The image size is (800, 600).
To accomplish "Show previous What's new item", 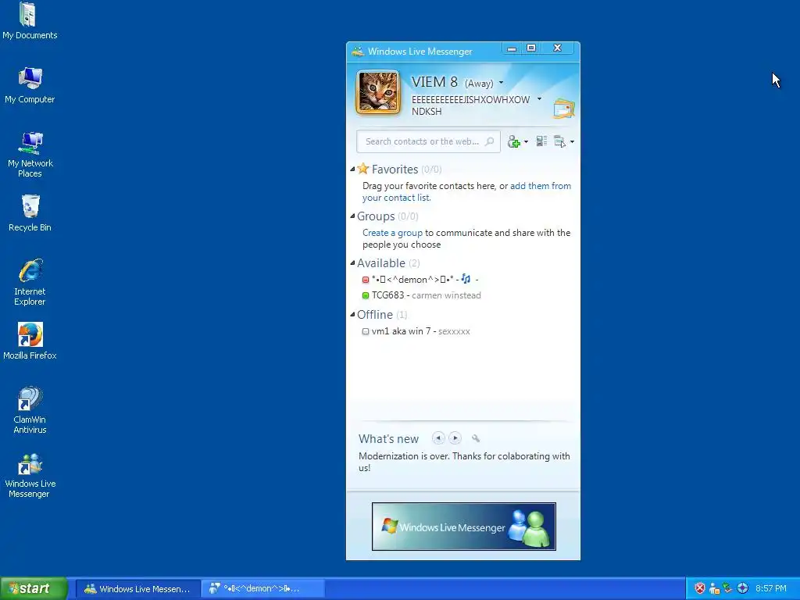I will (438, 437).
